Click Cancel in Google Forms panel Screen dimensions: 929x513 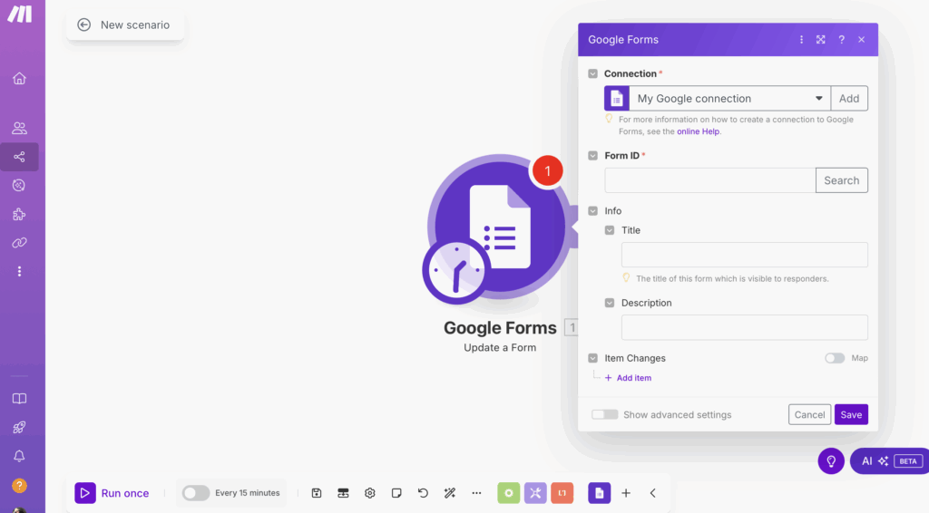(x=809, y=415)
